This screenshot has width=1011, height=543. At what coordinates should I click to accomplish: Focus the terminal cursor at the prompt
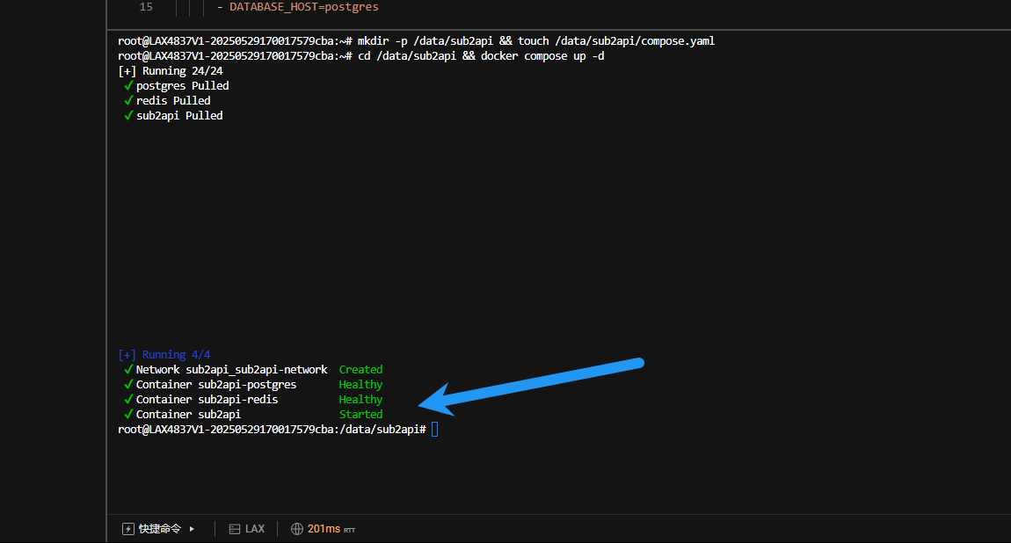(x=434, y=429)
